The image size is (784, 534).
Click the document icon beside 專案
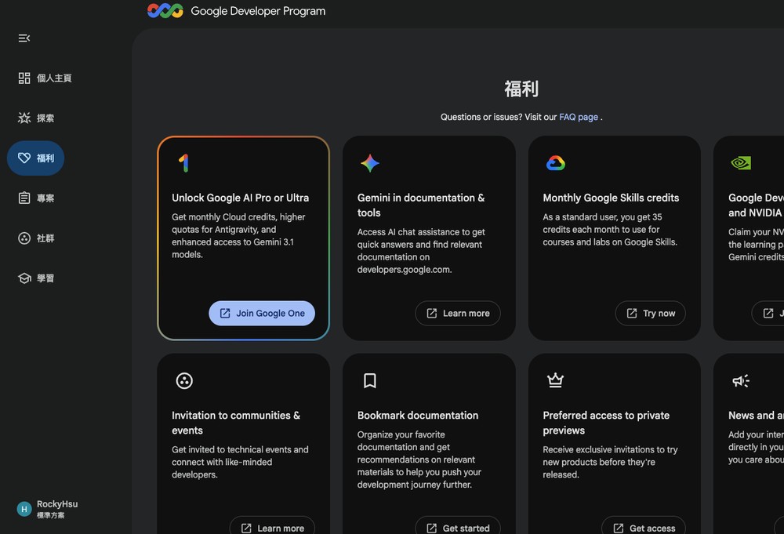click(24, 198)
